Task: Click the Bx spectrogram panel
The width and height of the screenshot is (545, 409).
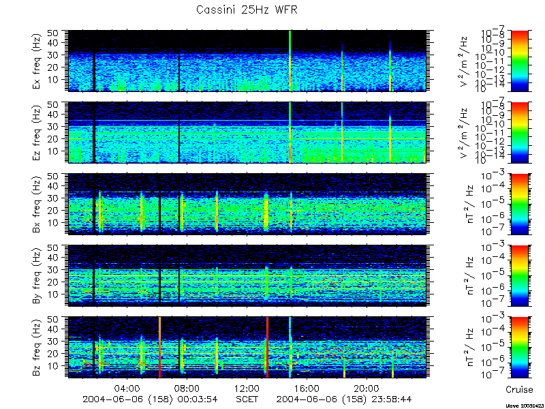Action: tap(247, 204)
